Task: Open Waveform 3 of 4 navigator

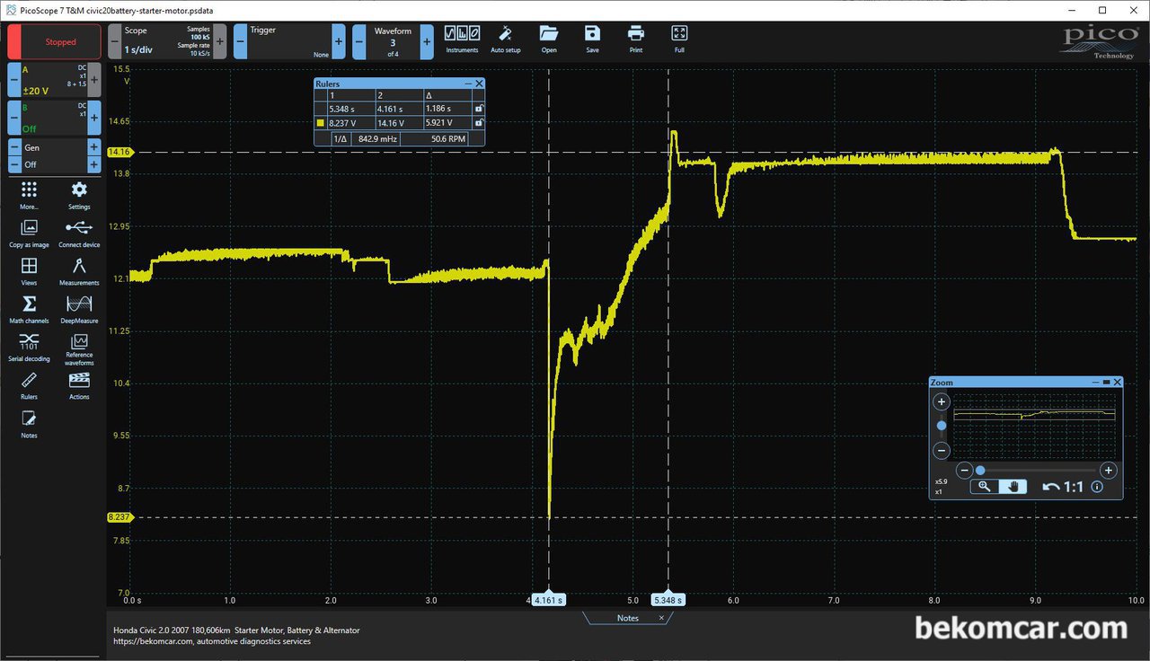Action: pos(393,41)
